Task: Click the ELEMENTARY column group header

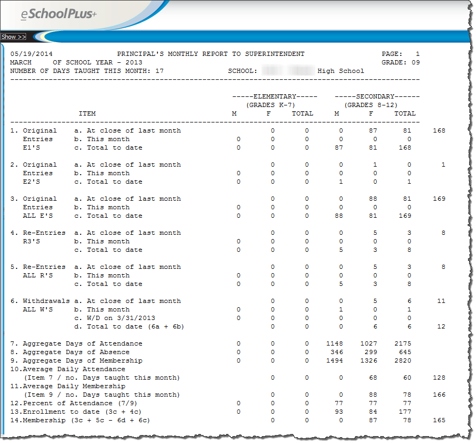Action: pyautogui.click(x=274, y=96)
